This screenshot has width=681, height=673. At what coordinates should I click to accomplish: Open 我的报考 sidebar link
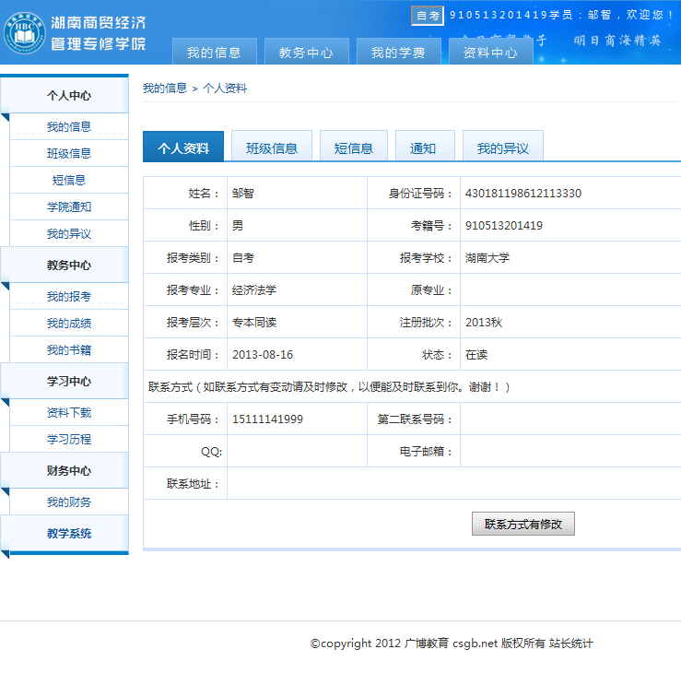pyautogui.click(x=69, y=296)
